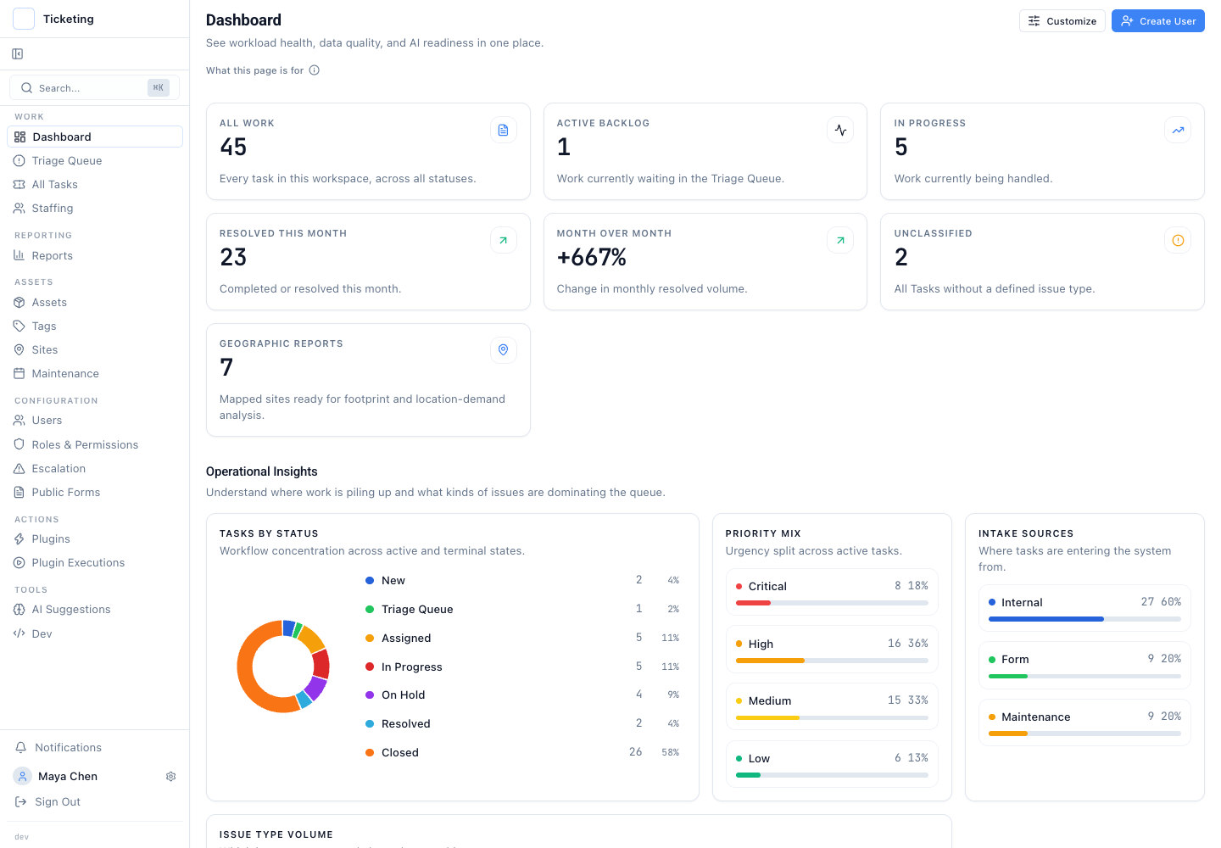
Task: Collapse the sidebar panel icon
Action: tap(18, 54)
